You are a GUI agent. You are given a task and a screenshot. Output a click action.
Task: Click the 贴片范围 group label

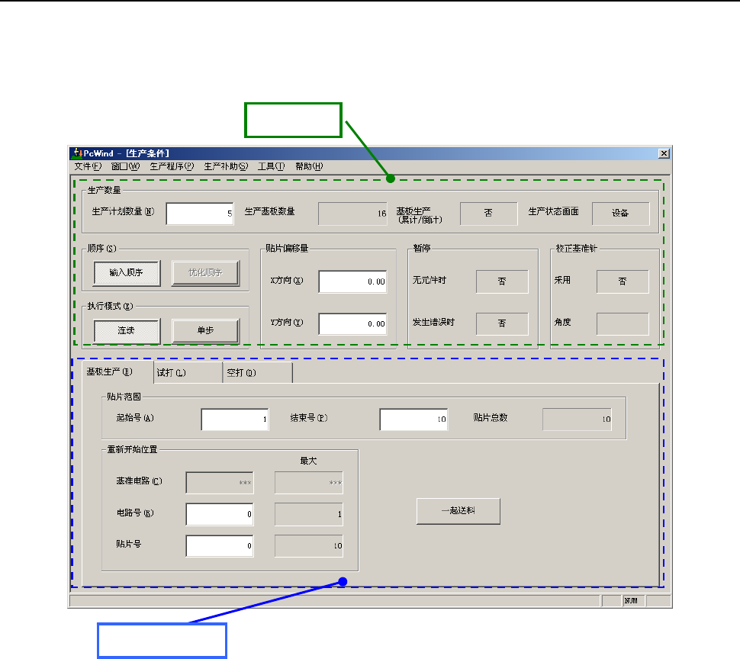124,397
